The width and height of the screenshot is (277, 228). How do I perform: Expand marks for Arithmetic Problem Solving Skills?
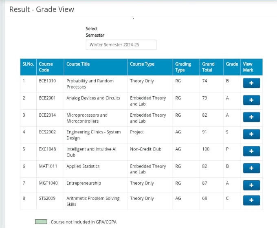(251, 200)
